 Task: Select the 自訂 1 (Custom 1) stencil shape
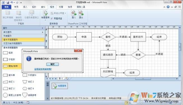pyautogui.click(x=9, y=82)
